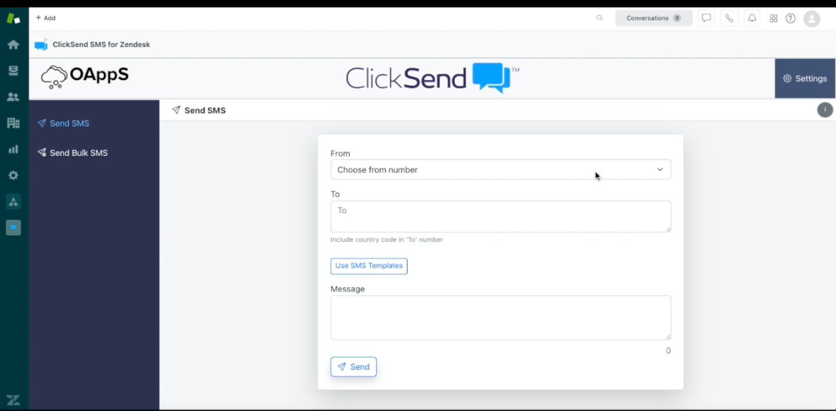836x411 pixels.
Task: Click the OAppS cloud logo
Action: coord(85,77)
